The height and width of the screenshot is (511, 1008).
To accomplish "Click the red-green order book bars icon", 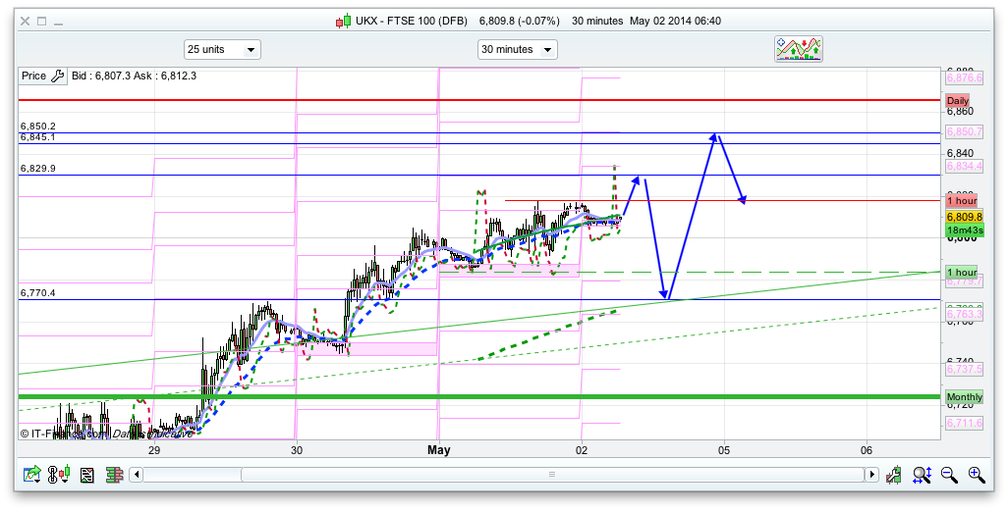I will point(113,476).
